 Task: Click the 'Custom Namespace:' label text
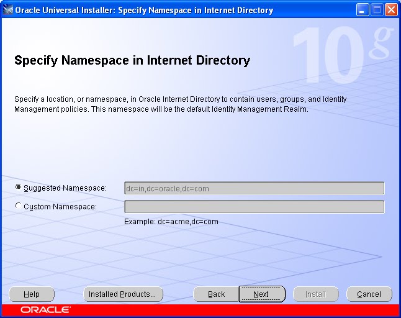click(60, 207)
